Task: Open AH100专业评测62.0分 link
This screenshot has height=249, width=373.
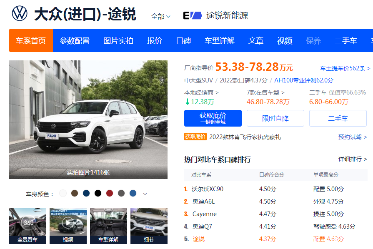Action: click(304, 80)
